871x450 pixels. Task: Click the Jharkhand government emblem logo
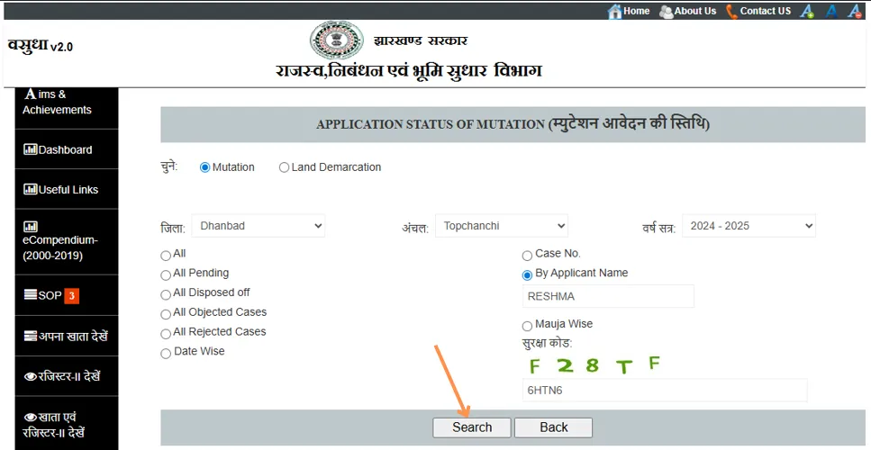pos(336,40)
